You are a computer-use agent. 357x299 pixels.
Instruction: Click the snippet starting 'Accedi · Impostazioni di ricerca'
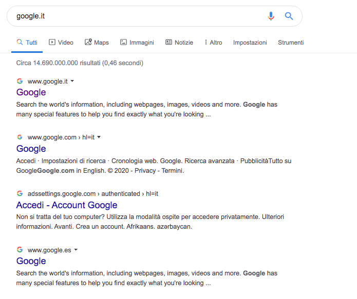pyautogui.click(x=154, y=166)
